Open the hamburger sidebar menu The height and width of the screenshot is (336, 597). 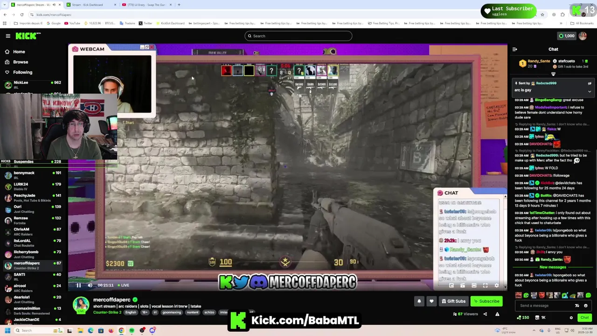(8, 36)
